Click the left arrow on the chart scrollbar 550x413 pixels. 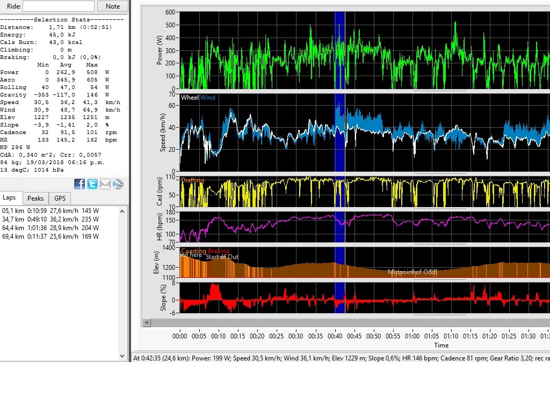pyautogui.click(x=146, y=322)
